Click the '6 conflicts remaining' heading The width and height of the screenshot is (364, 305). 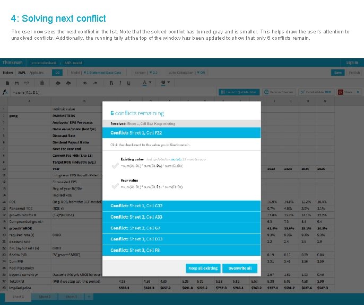pos(137,113)
